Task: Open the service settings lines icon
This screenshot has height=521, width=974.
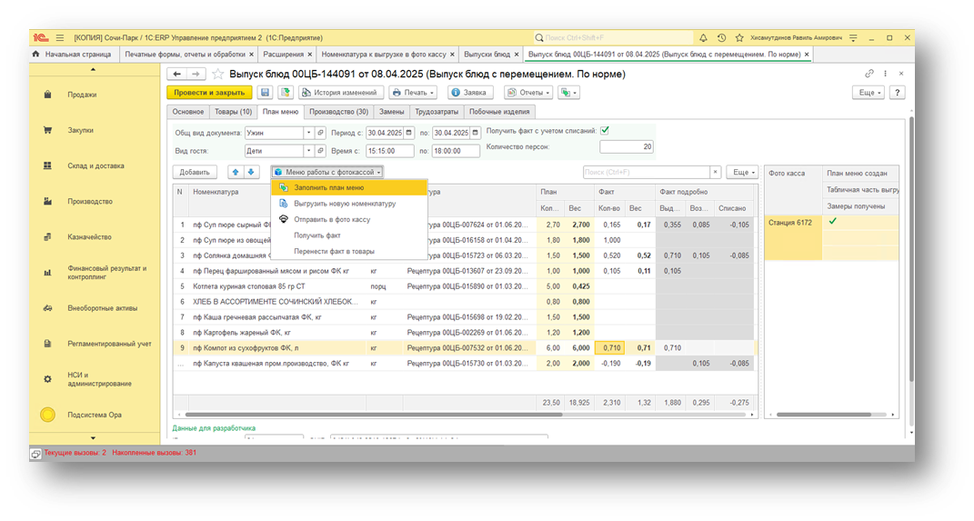Action: [853, 38]
